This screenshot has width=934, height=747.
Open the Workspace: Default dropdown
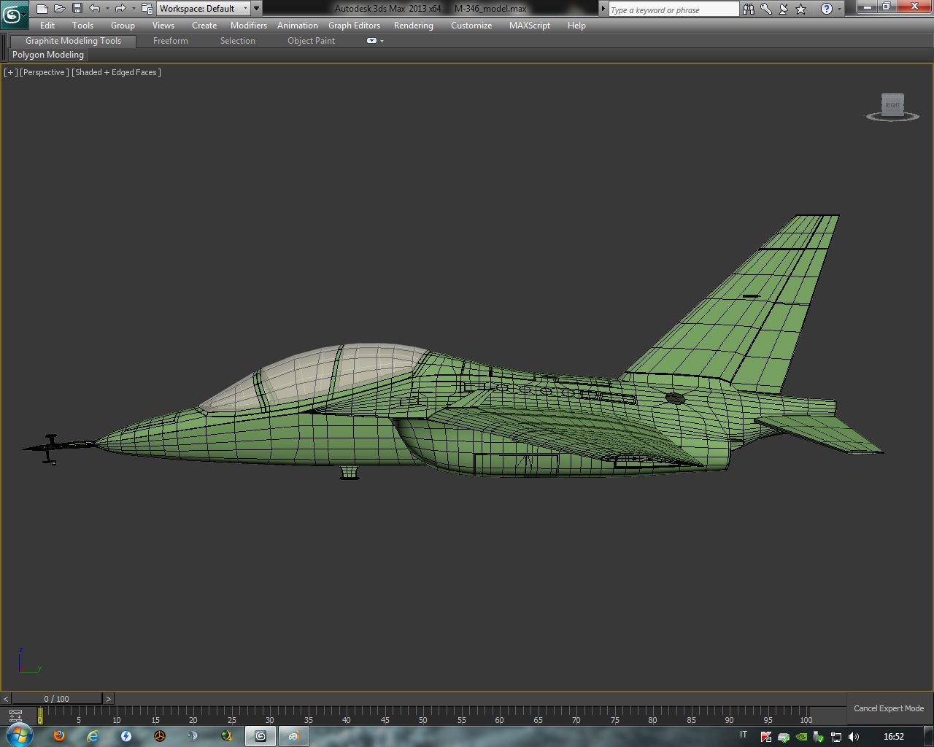pyautogui.click(x=204, y=9)
